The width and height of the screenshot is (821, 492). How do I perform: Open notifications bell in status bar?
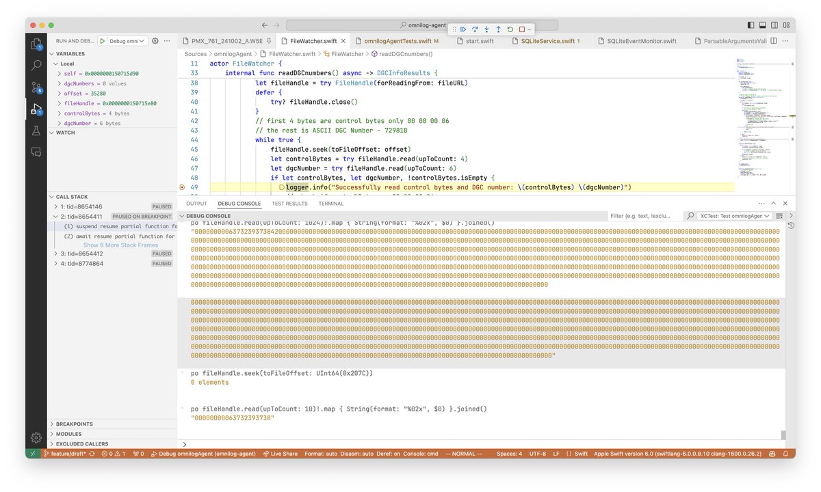tap(787, 454)
